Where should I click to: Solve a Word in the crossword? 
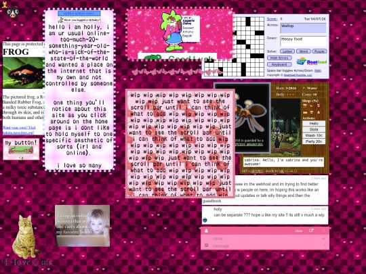coord(303,51)
